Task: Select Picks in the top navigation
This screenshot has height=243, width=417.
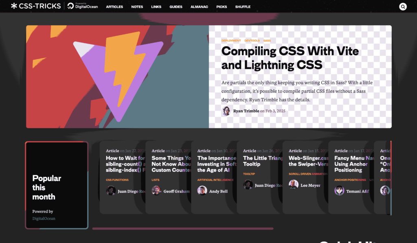Action: point(222,7)
